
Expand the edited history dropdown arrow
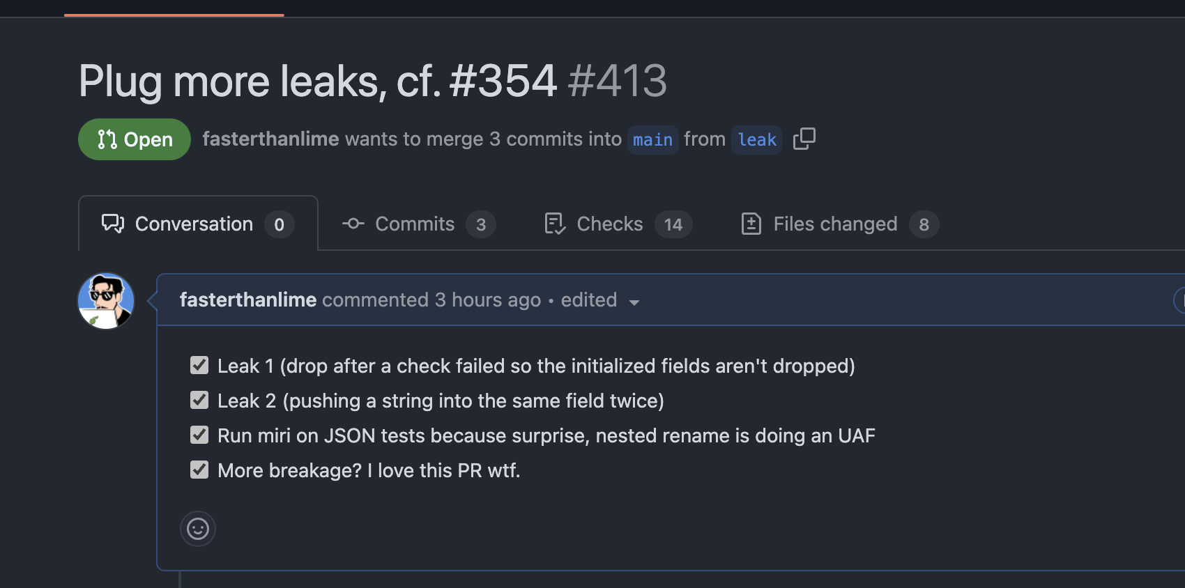(x=634, y=302)
